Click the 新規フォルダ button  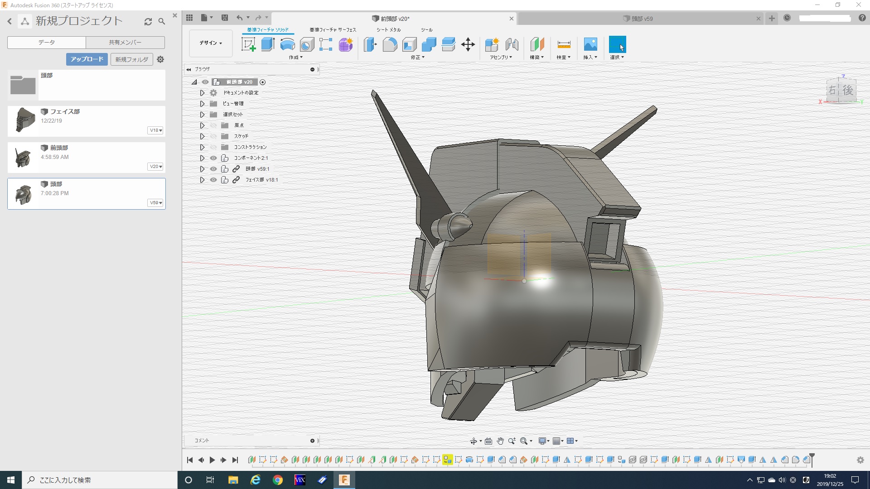pos(131,59)
